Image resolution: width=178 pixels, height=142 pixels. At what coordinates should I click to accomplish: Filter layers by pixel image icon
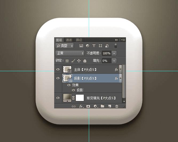click(81, 46)
